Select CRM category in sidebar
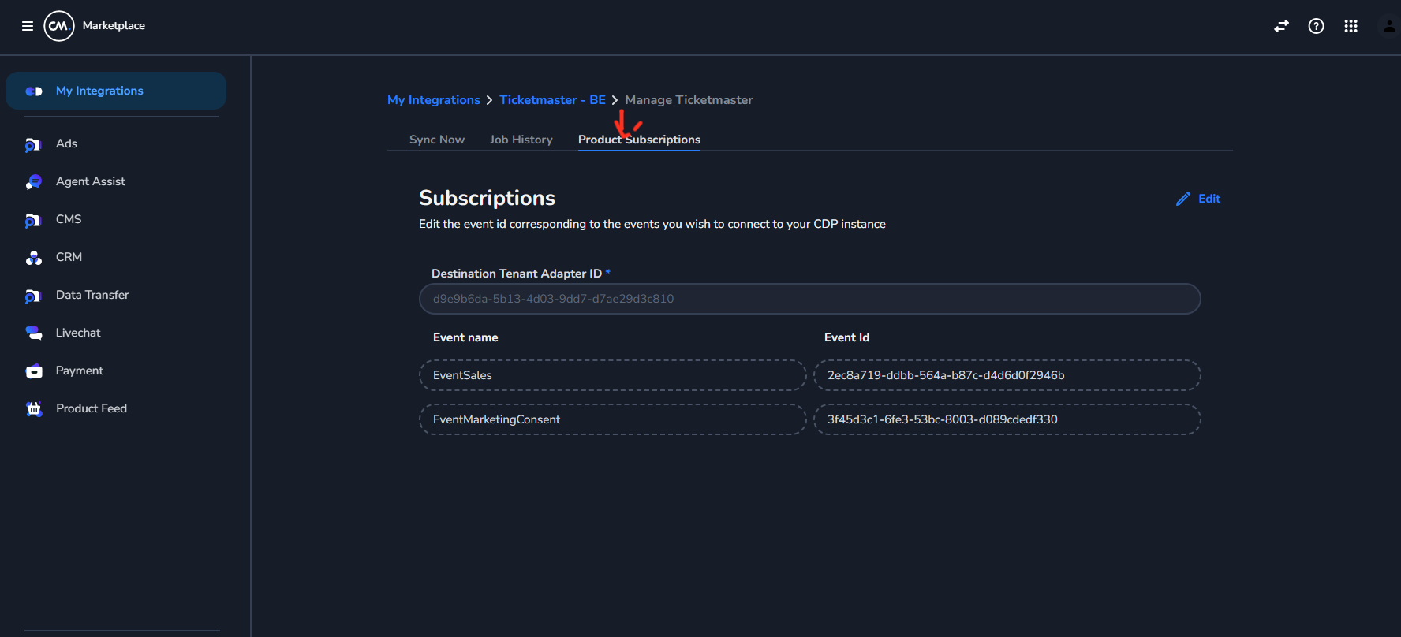 pyautogui.click(x=69, y=257)
